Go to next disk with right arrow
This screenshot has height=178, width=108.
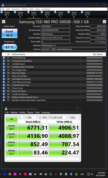104,22
